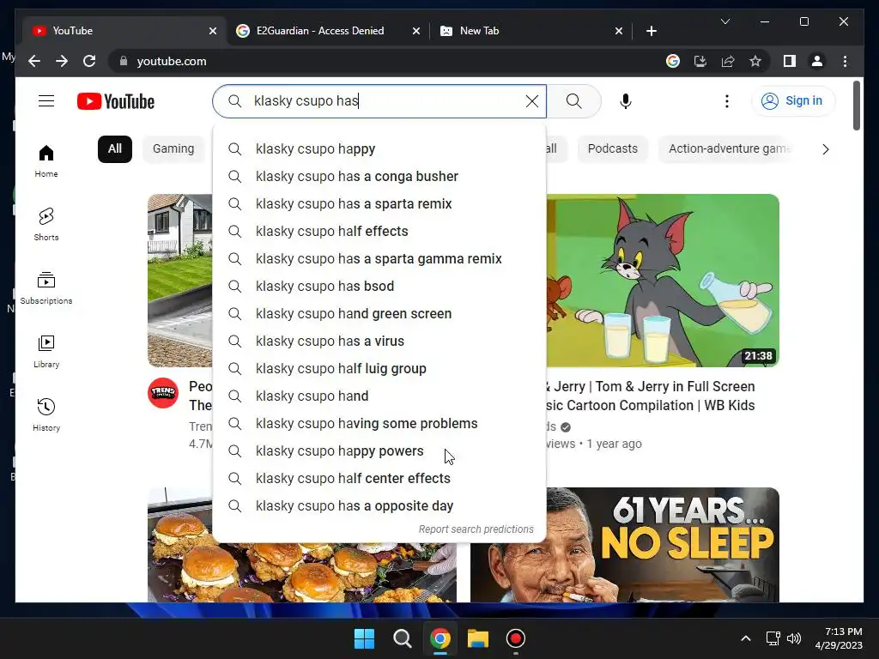
Task: Select the Action-adventure games chip
Action: (x=726, y=149)
